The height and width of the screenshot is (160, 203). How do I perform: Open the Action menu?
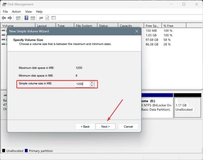click(16, 12)
